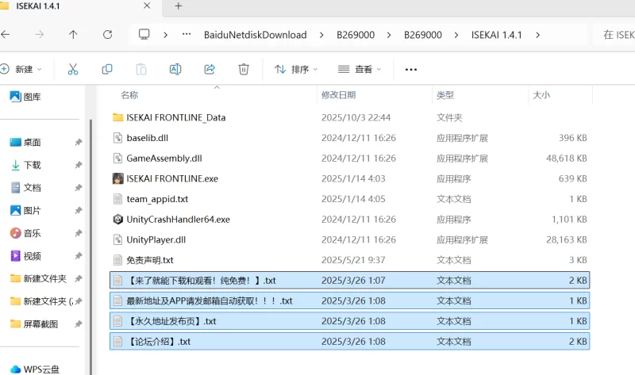Click the Cut scissors icon
Viewport: 635px width, 375px height.
(73, 69)
